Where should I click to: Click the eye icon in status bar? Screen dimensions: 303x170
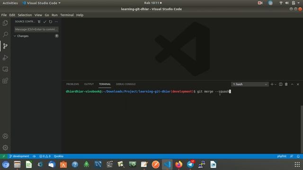[34, 156]
